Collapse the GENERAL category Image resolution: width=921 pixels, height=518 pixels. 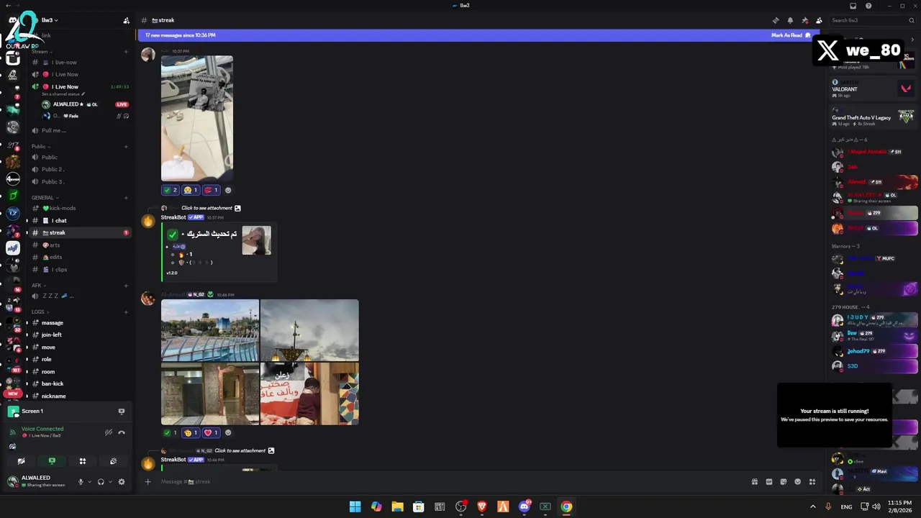45,198
